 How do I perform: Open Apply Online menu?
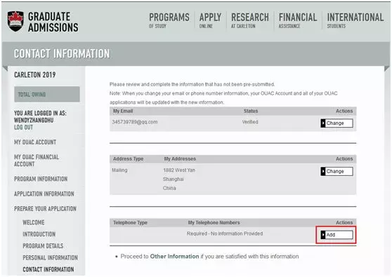[x=210, y=20]
